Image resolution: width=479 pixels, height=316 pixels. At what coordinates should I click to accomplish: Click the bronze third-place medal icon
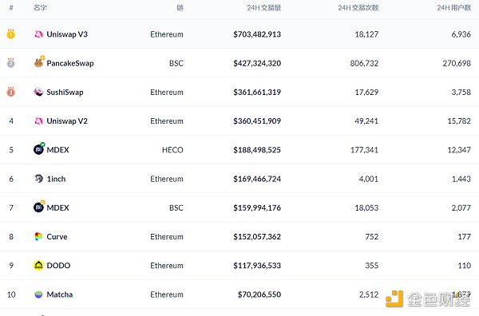(x=10, y=92)
